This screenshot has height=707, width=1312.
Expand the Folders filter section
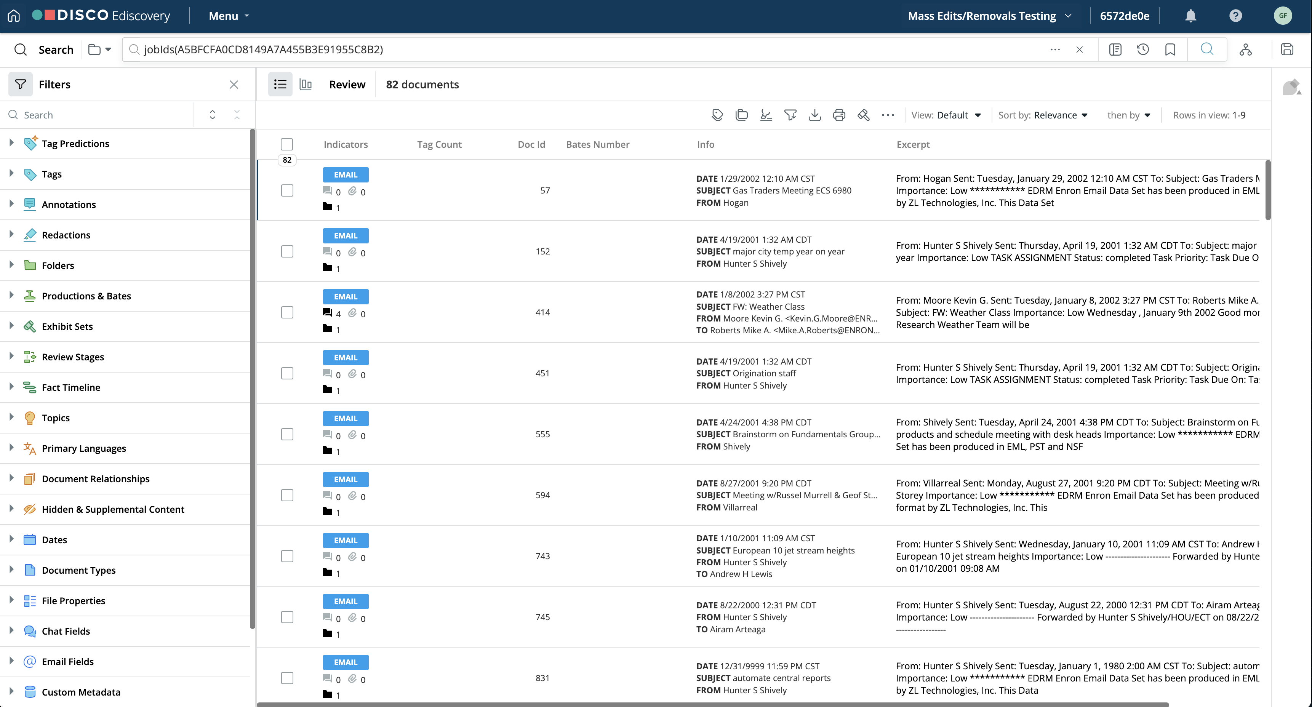tap(11, 265)
